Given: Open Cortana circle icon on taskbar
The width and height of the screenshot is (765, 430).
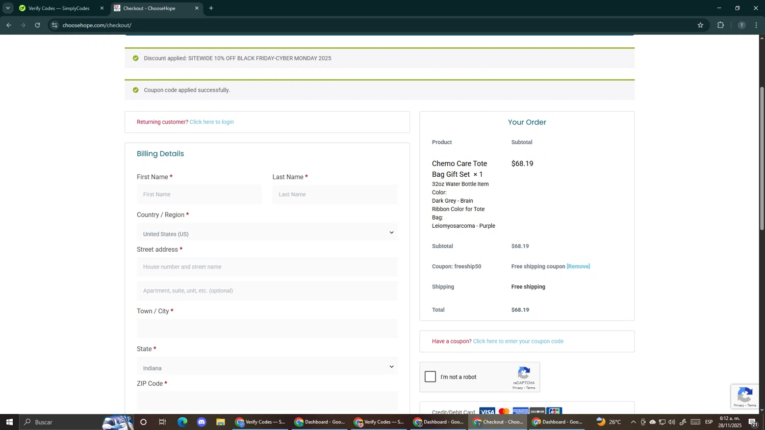Looking at the screenshot, I should 143,422.
